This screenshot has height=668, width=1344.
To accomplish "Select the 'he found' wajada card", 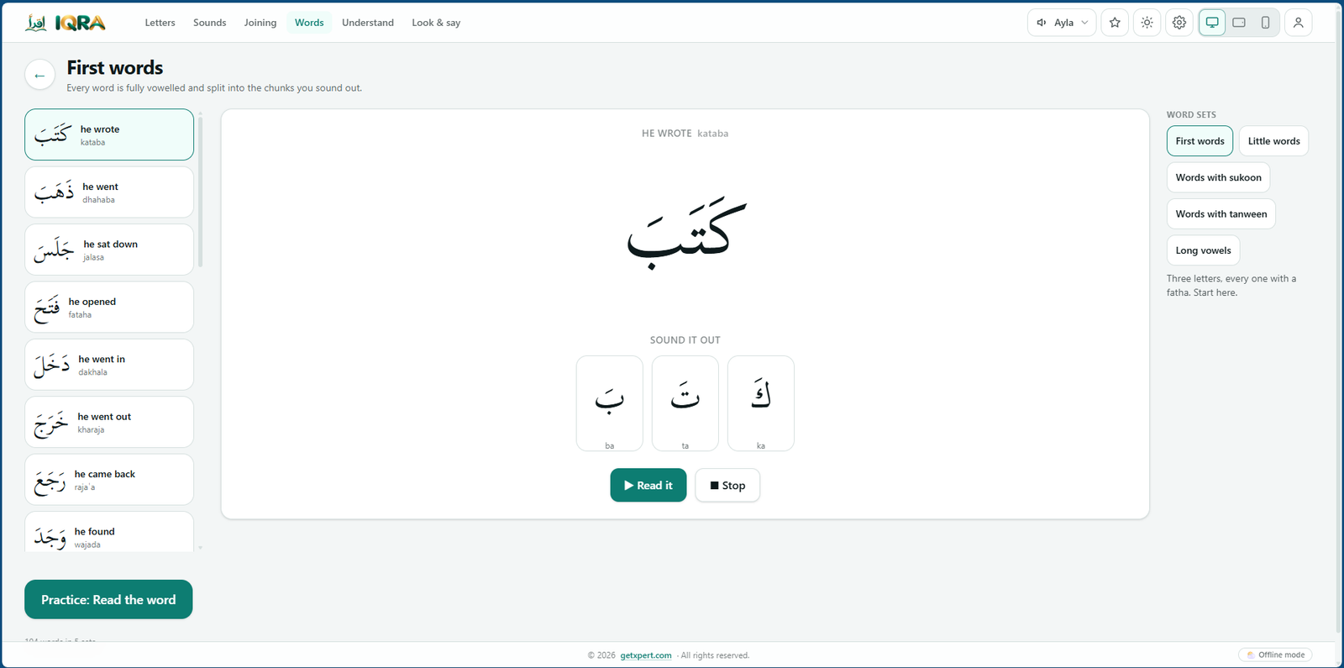I will [109, 532].
